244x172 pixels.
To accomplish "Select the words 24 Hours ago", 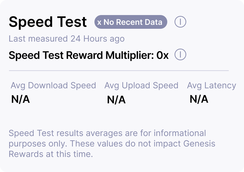I will point(97,39).
